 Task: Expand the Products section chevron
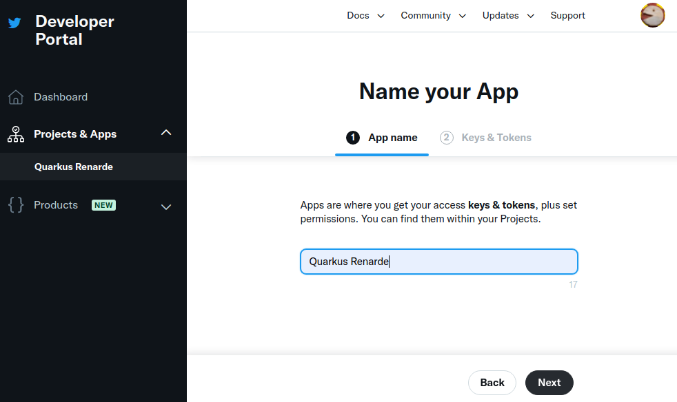point(166,207)
